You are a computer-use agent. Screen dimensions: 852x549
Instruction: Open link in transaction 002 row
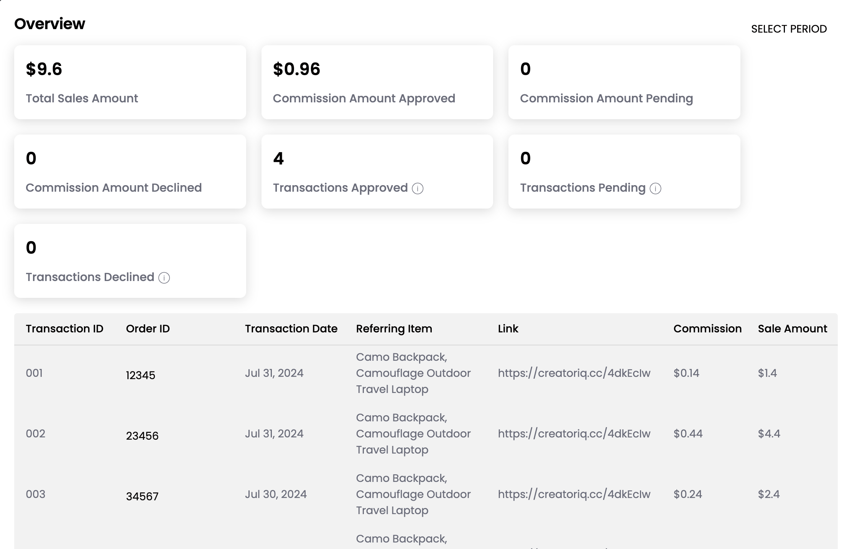pos(574,434)
